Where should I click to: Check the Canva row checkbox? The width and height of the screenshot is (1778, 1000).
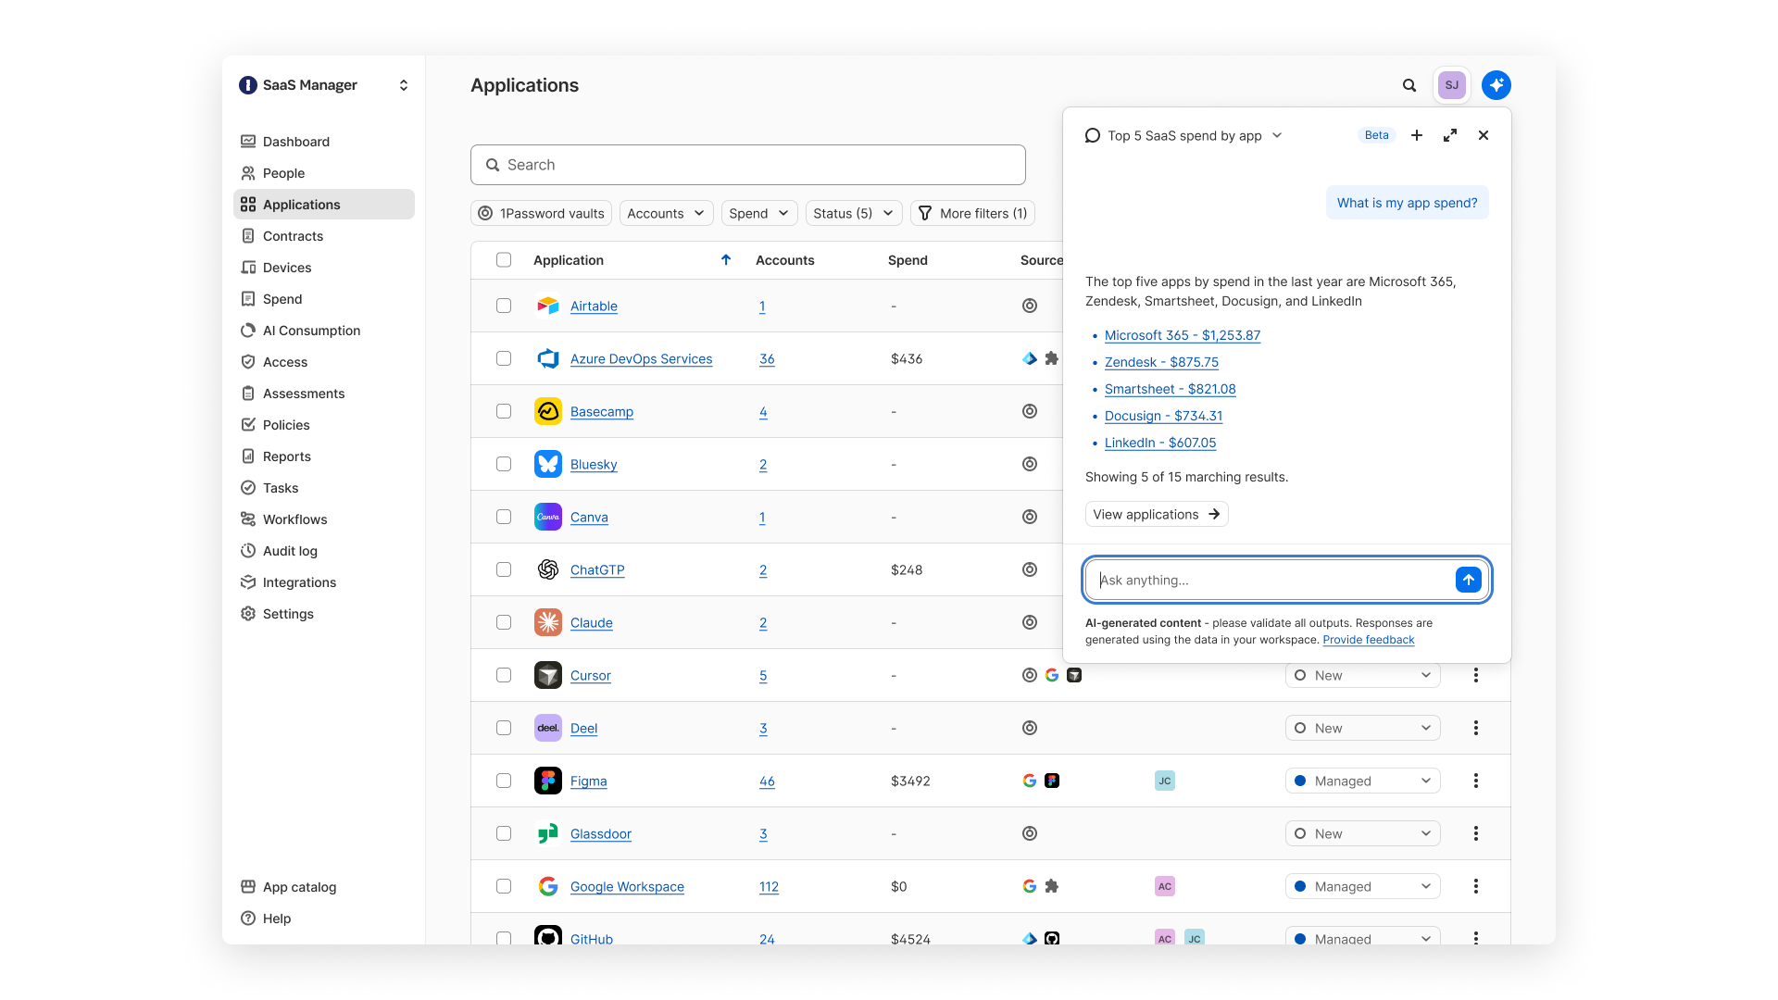[504, 517]
